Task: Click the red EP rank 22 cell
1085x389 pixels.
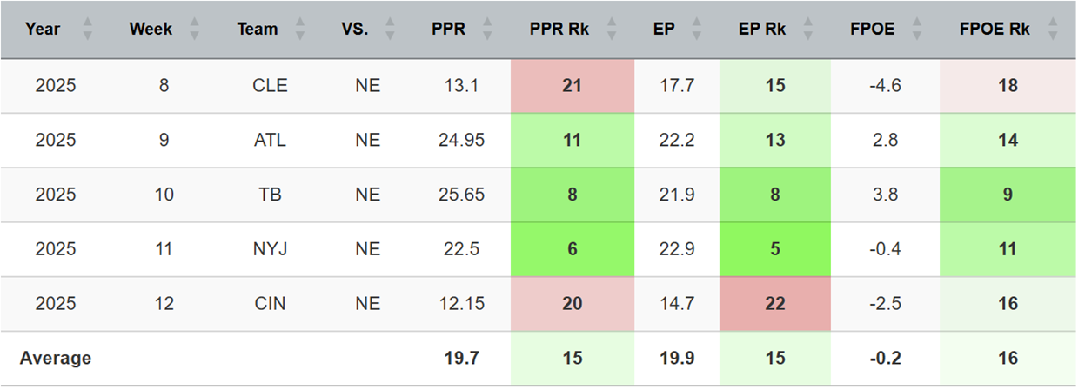Action: (774, 304)
